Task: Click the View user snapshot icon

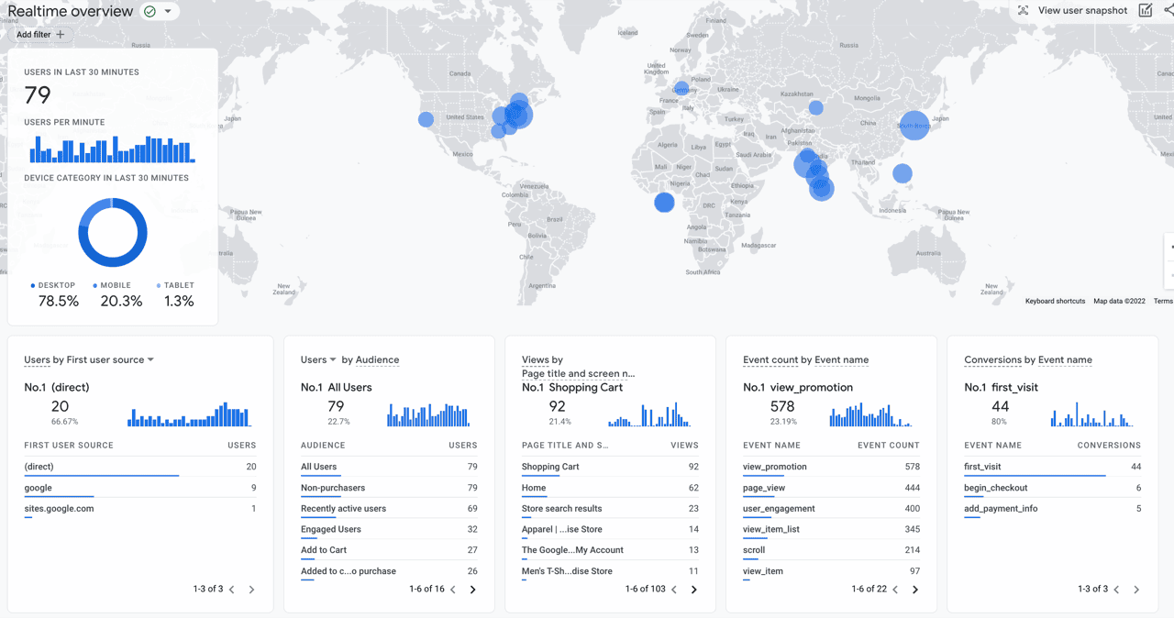Action: [1023, 11]
